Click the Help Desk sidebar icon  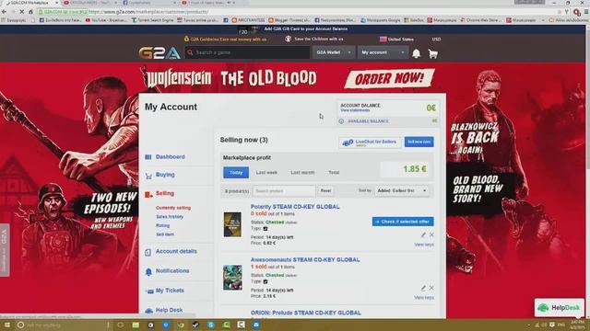click(x=149, y=311)
